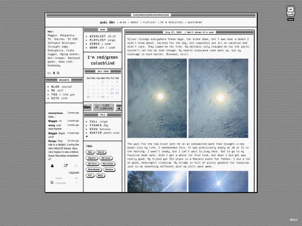This screenshot has height=226, width=302.
Task: Open YOU i like you link
Action: (63, 94)
